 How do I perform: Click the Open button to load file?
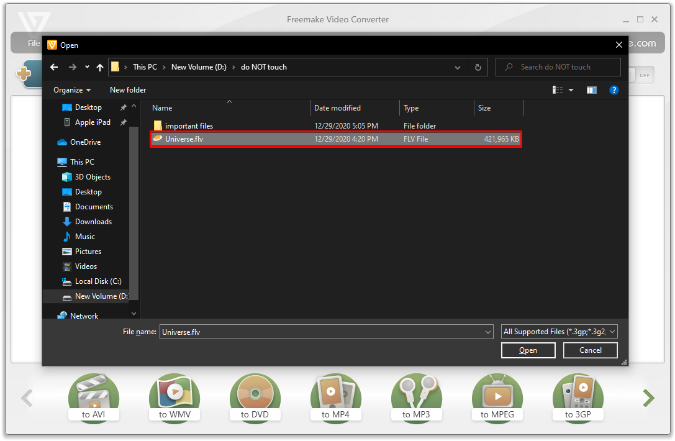pyautogui.click(x=528, y=350)
